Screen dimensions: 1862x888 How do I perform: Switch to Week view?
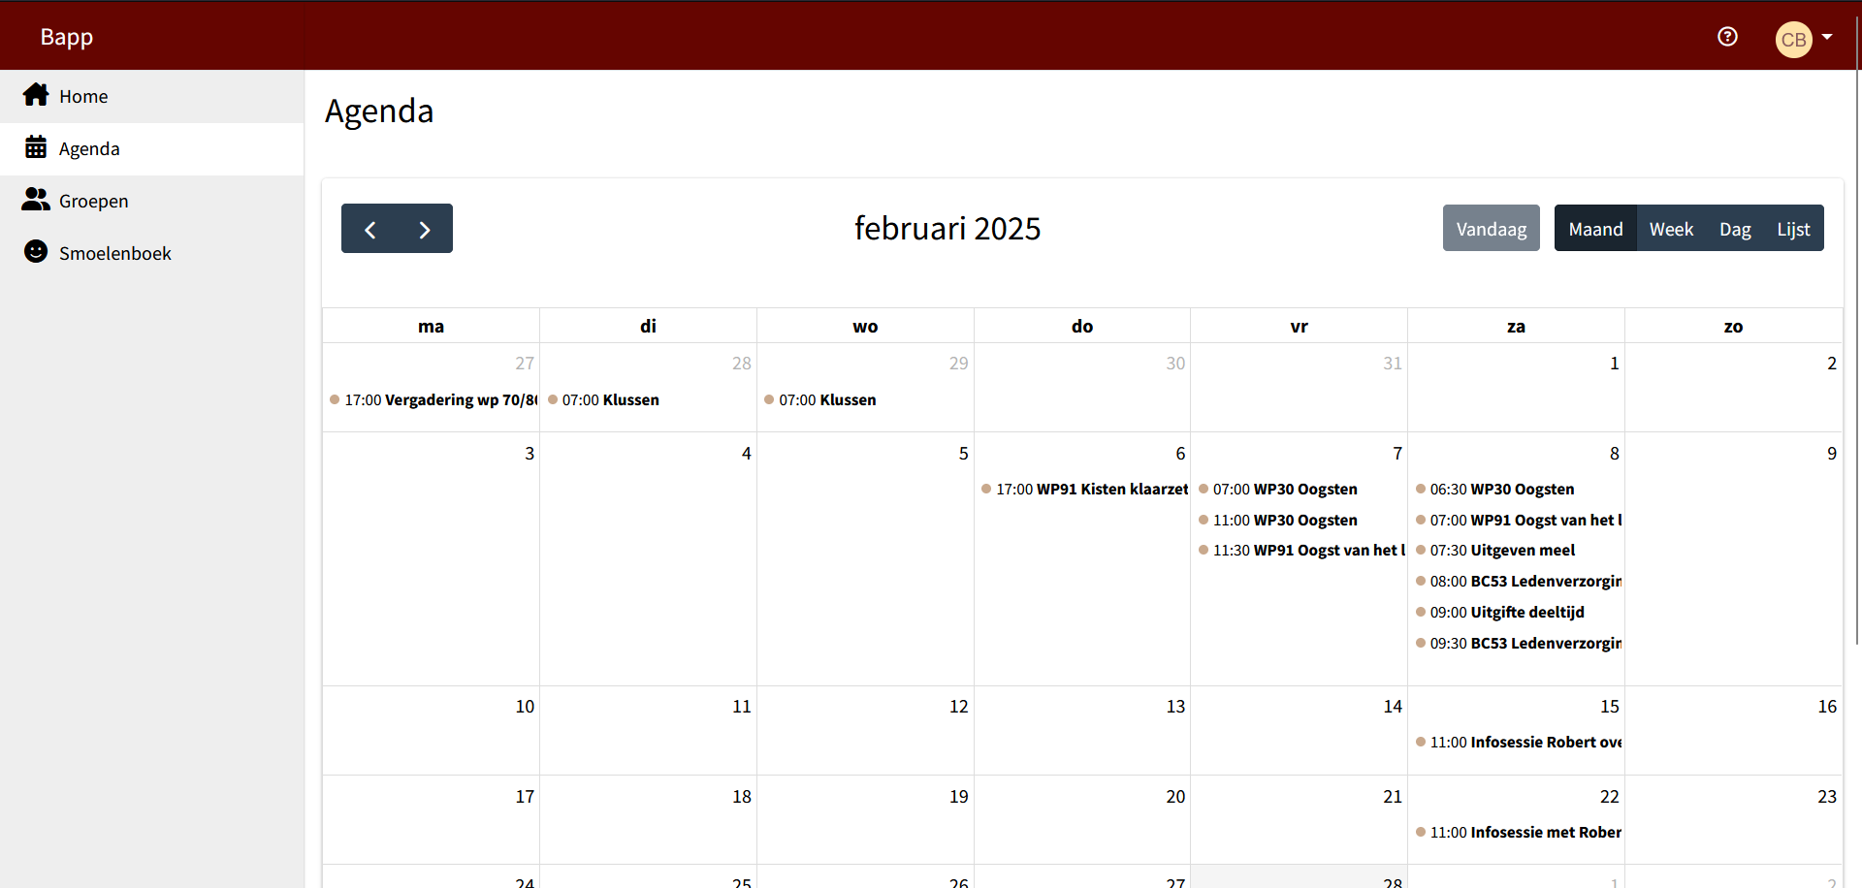pos(1671,229)
